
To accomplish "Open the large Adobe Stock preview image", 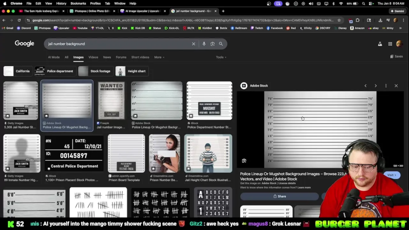I will pos(320,129).
